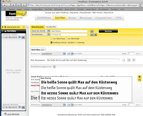Remove the Name der Schrift search row

(x=92, y=31)
